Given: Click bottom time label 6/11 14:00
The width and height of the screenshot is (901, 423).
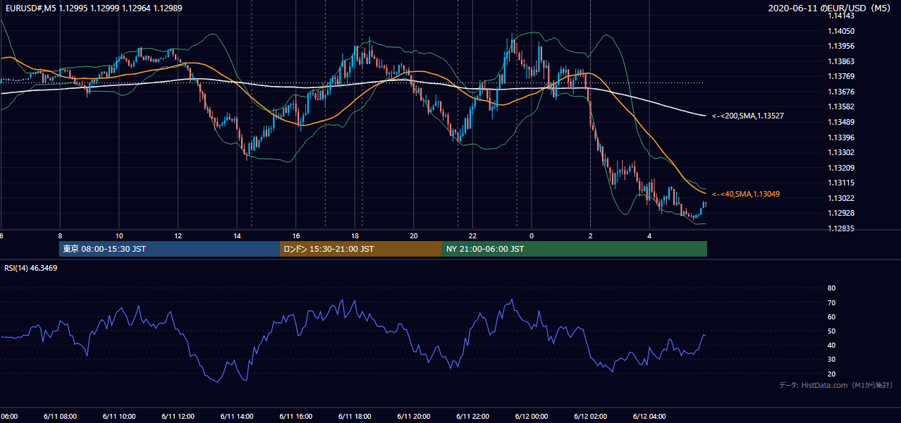Looking at the screenshot, I should pos(237,416).
